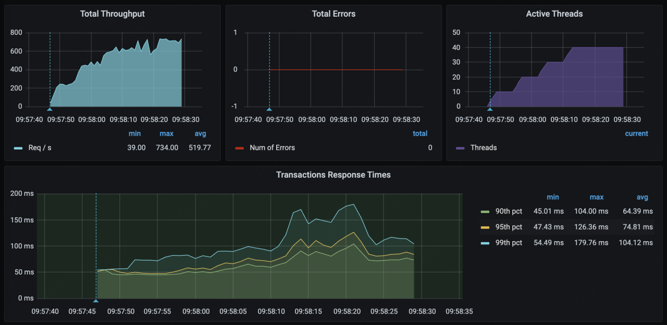Click the red Num of Errors color swatch
Viewport: 667px width, 325px height.
pos(240,148)
